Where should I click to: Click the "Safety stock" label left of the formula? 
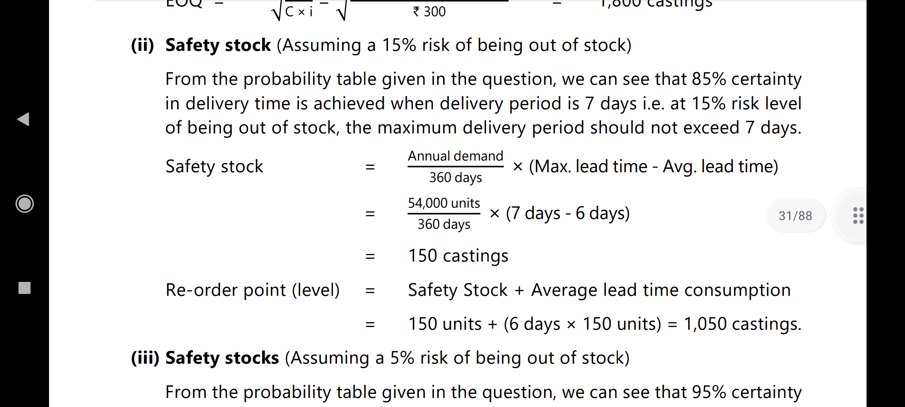pyautogui.click(x=214, y=167)
